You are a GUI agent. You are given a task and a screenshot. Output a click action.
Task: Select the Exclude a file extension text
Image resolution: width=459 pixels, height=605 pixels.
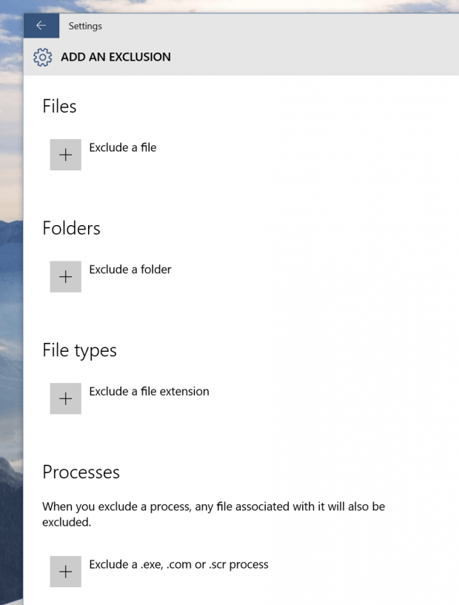(x=149, y=392)
